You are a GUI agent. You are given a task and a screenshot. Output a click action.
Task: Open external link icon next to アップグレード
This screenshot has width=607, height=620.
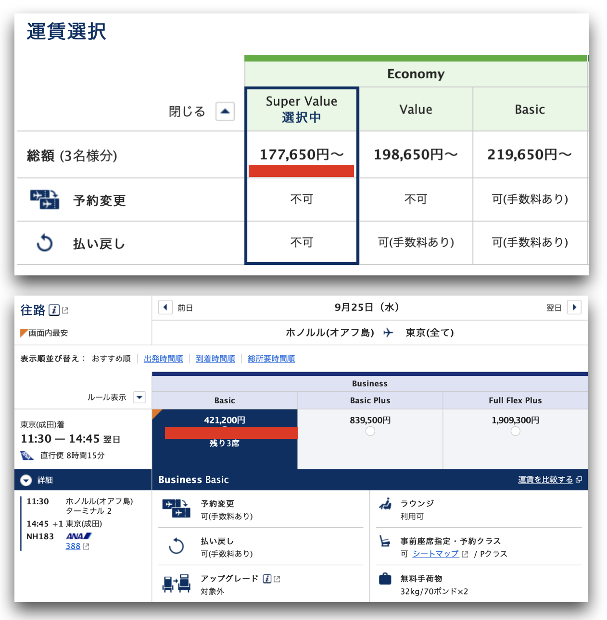point(277,579)
